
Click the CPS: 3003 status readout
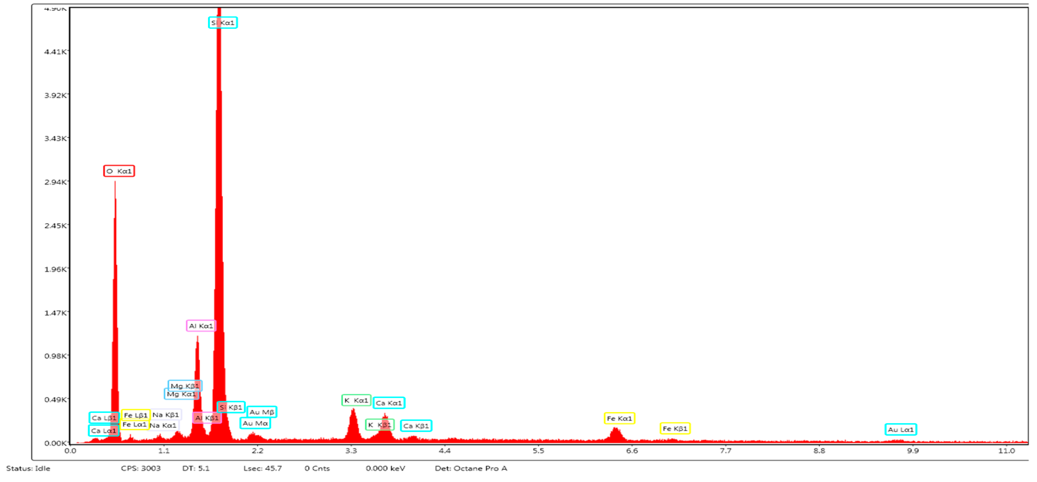click(x=141, y=468)
